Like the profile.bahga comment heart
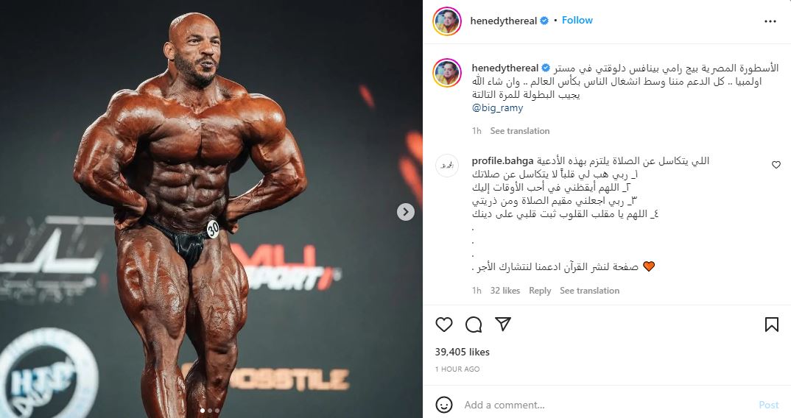Viewport: 791px width, 418px height. (776, 165)
